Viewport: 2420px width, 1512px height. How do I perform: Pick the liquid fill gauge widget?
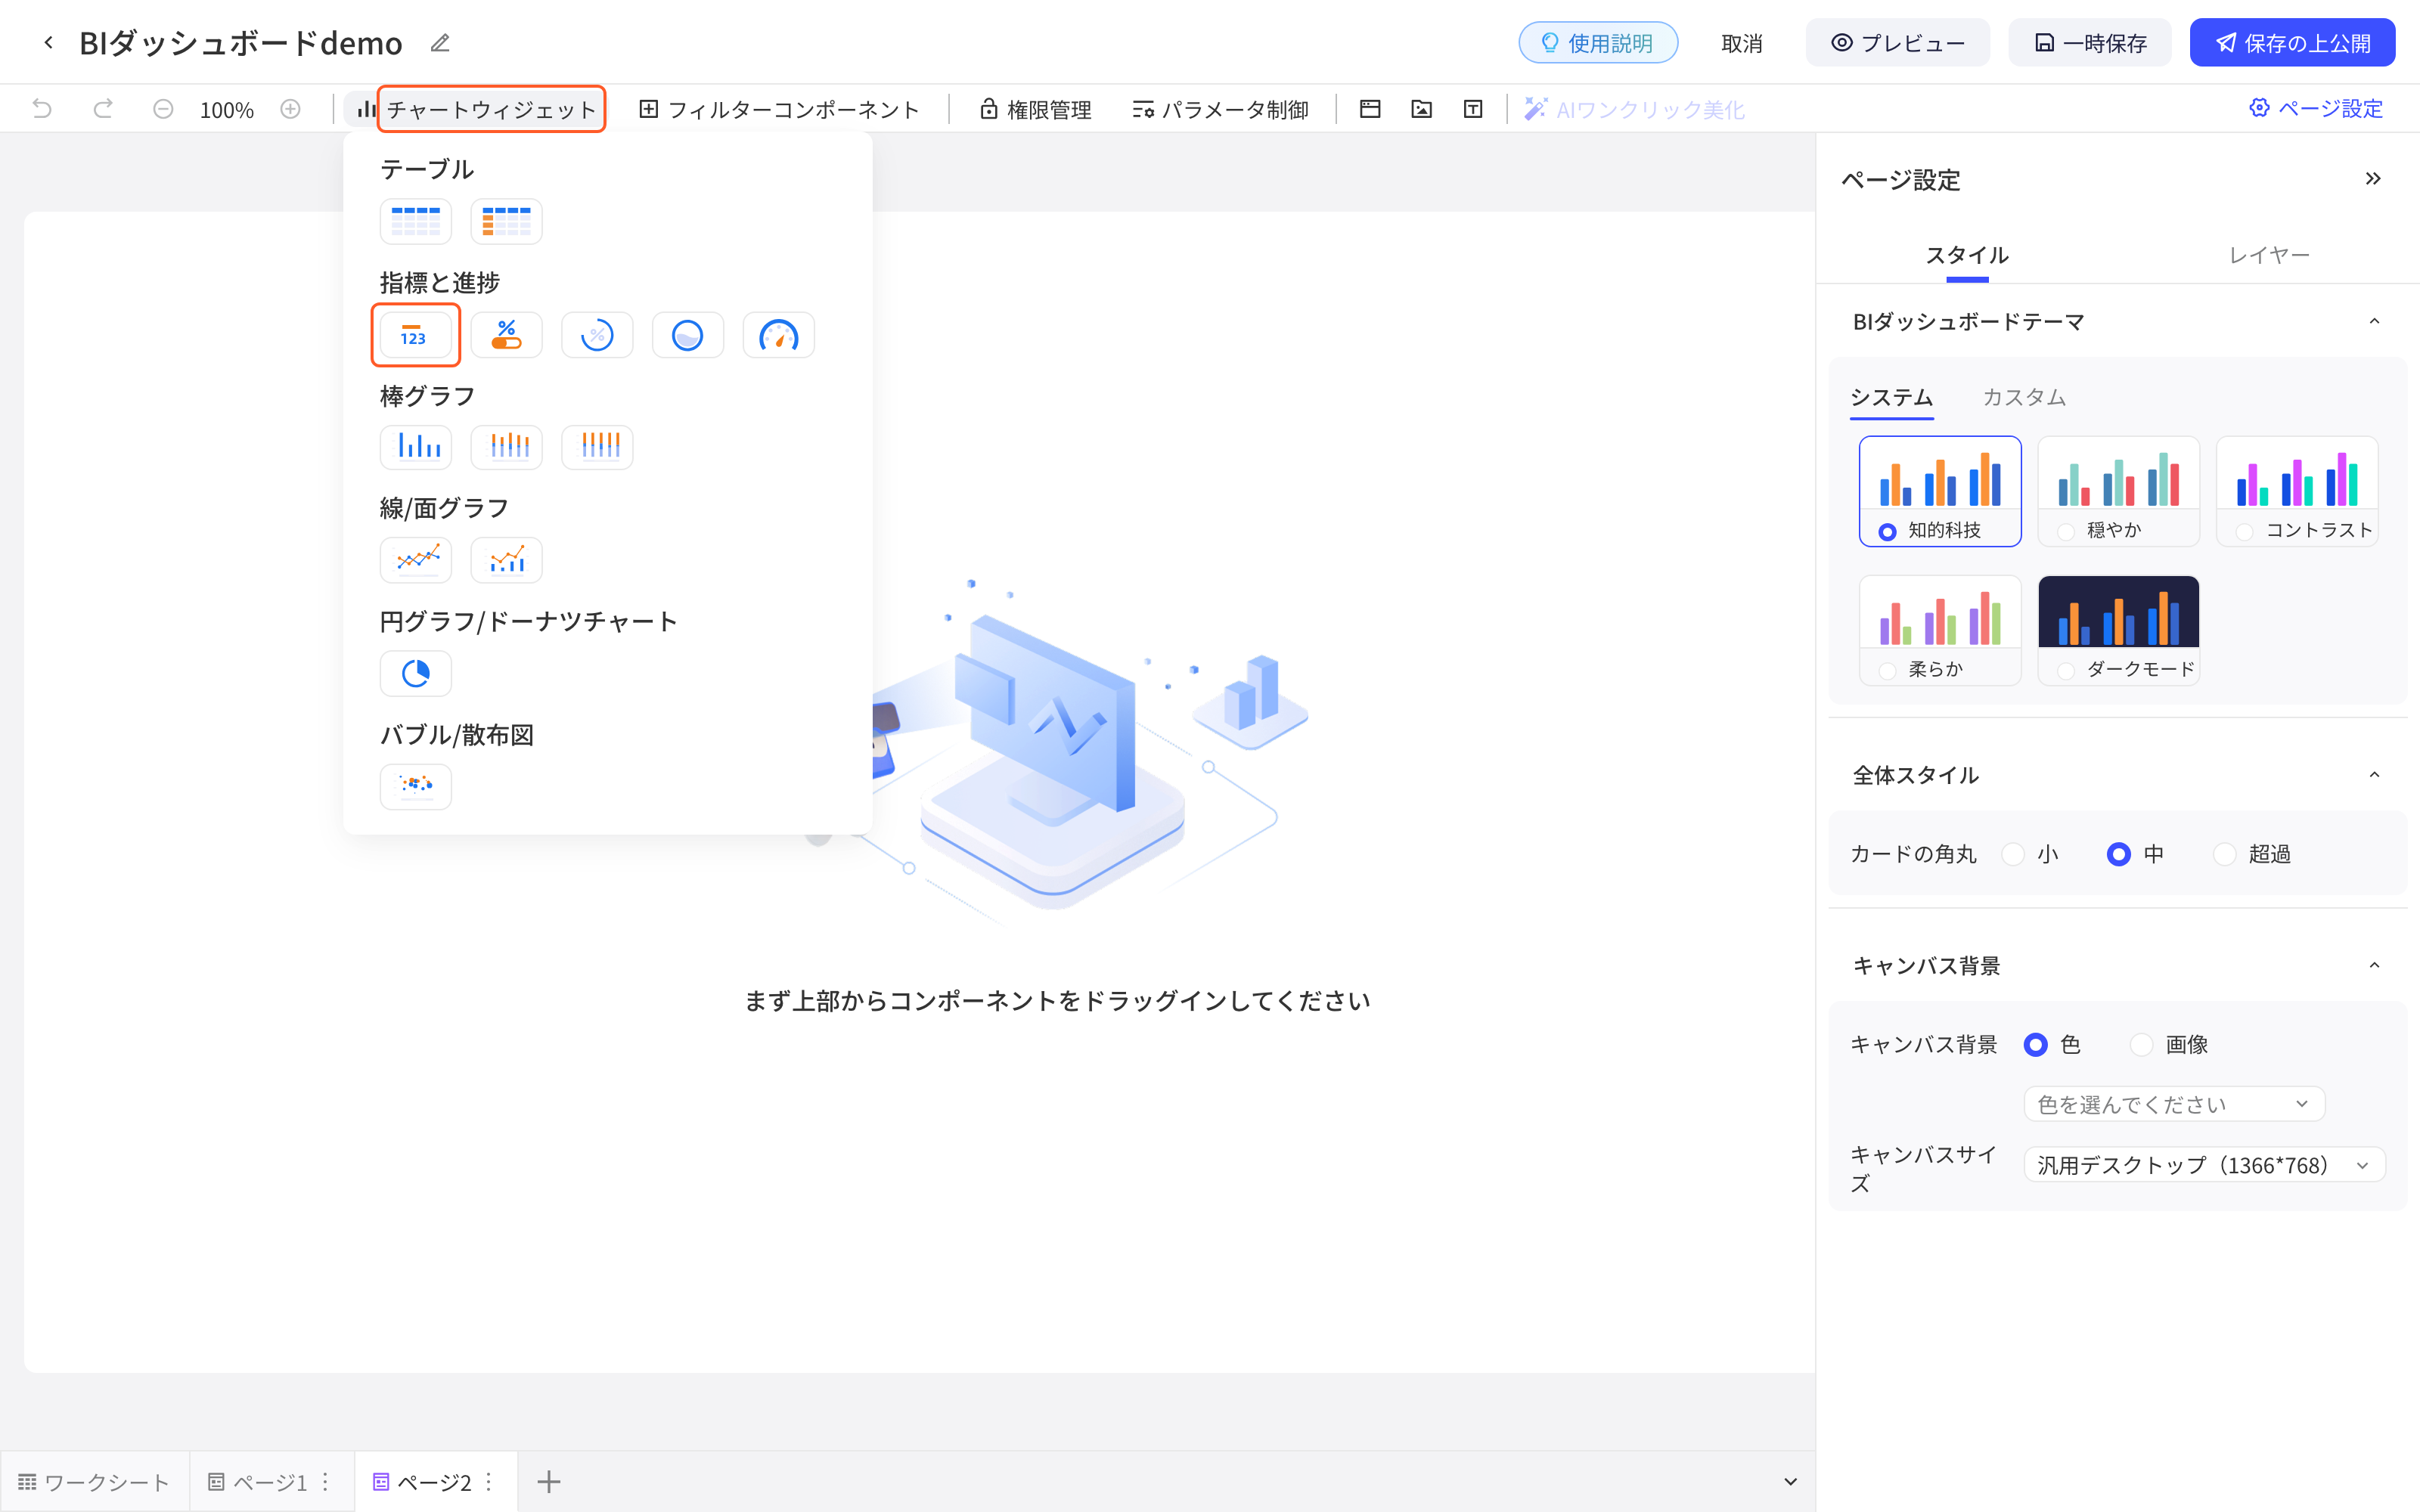click(x=688, y=335)
